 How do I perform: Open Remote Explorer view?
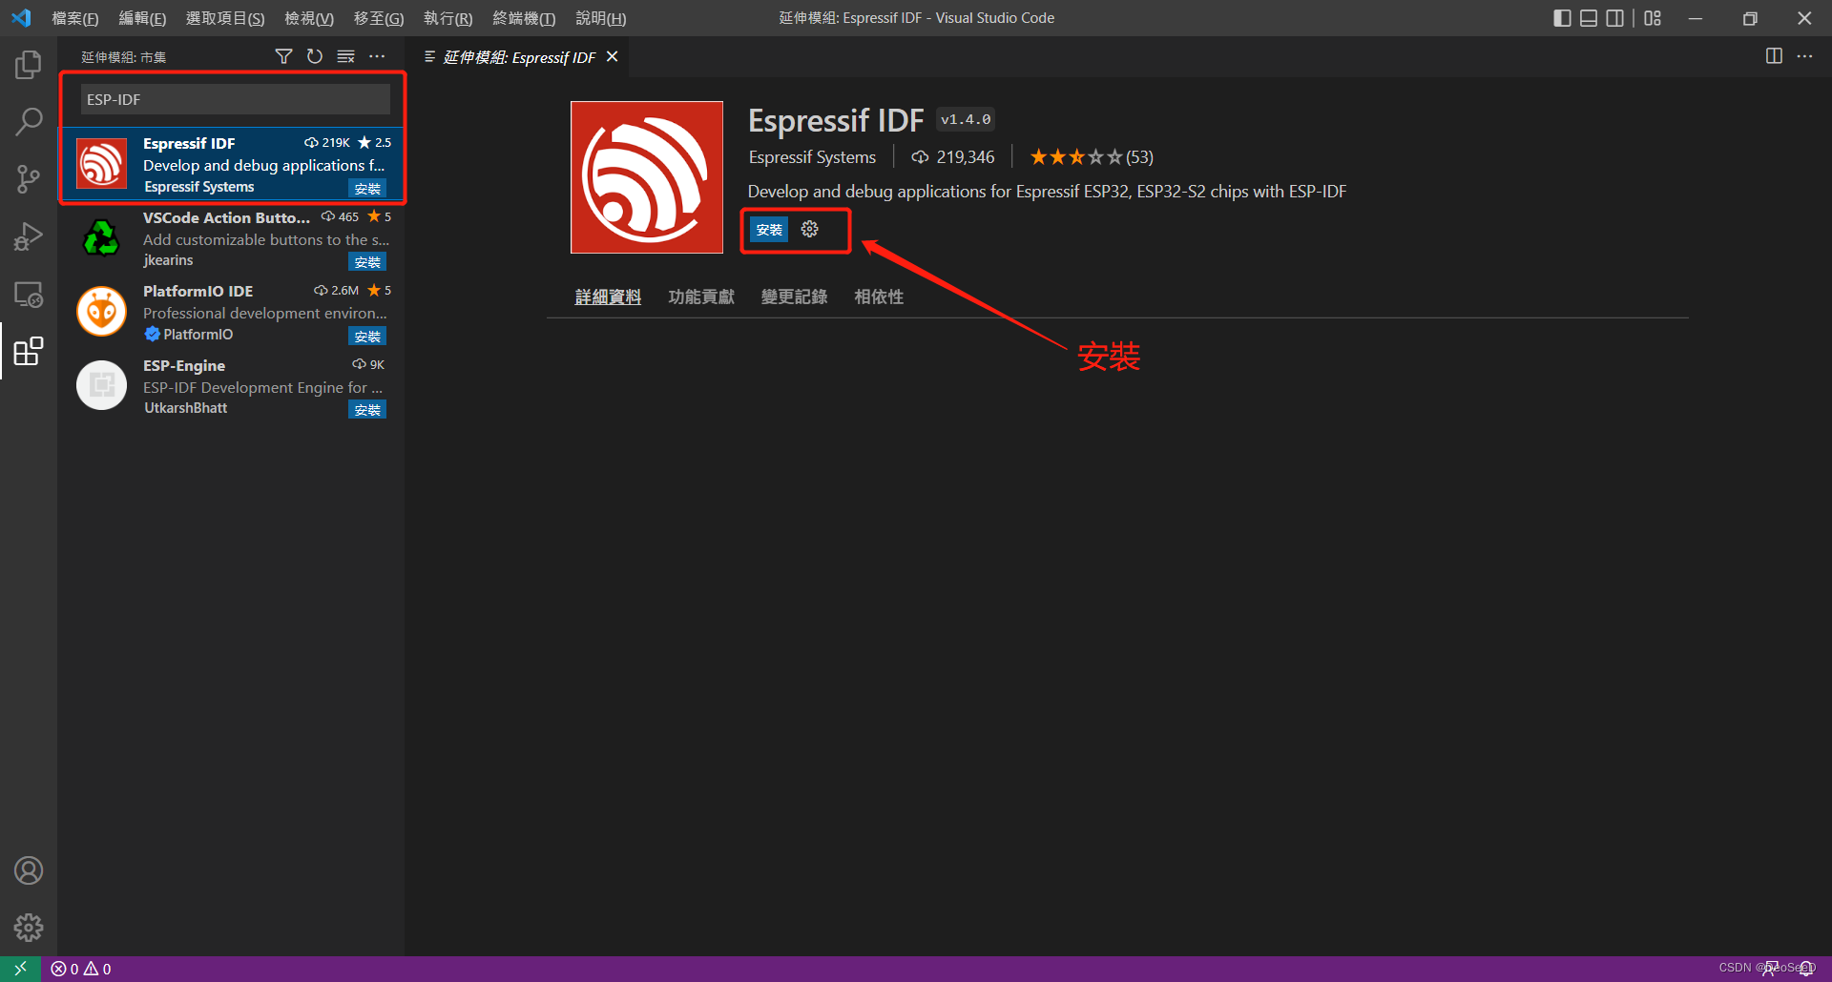tap(29, 294)
